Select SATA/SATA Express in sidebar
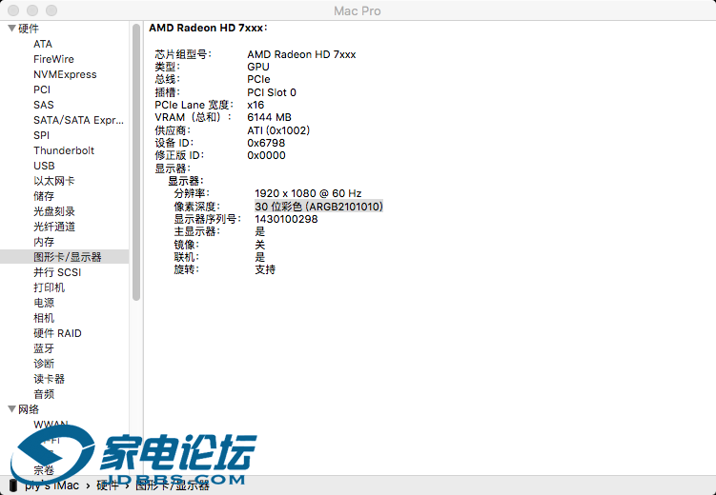The height and width of the screenshot is (495, 716). pyautogui.click(x=79, y=120)
